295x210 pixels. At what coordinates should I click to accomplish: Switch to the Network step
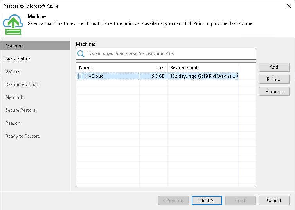[x=14, y=97]
